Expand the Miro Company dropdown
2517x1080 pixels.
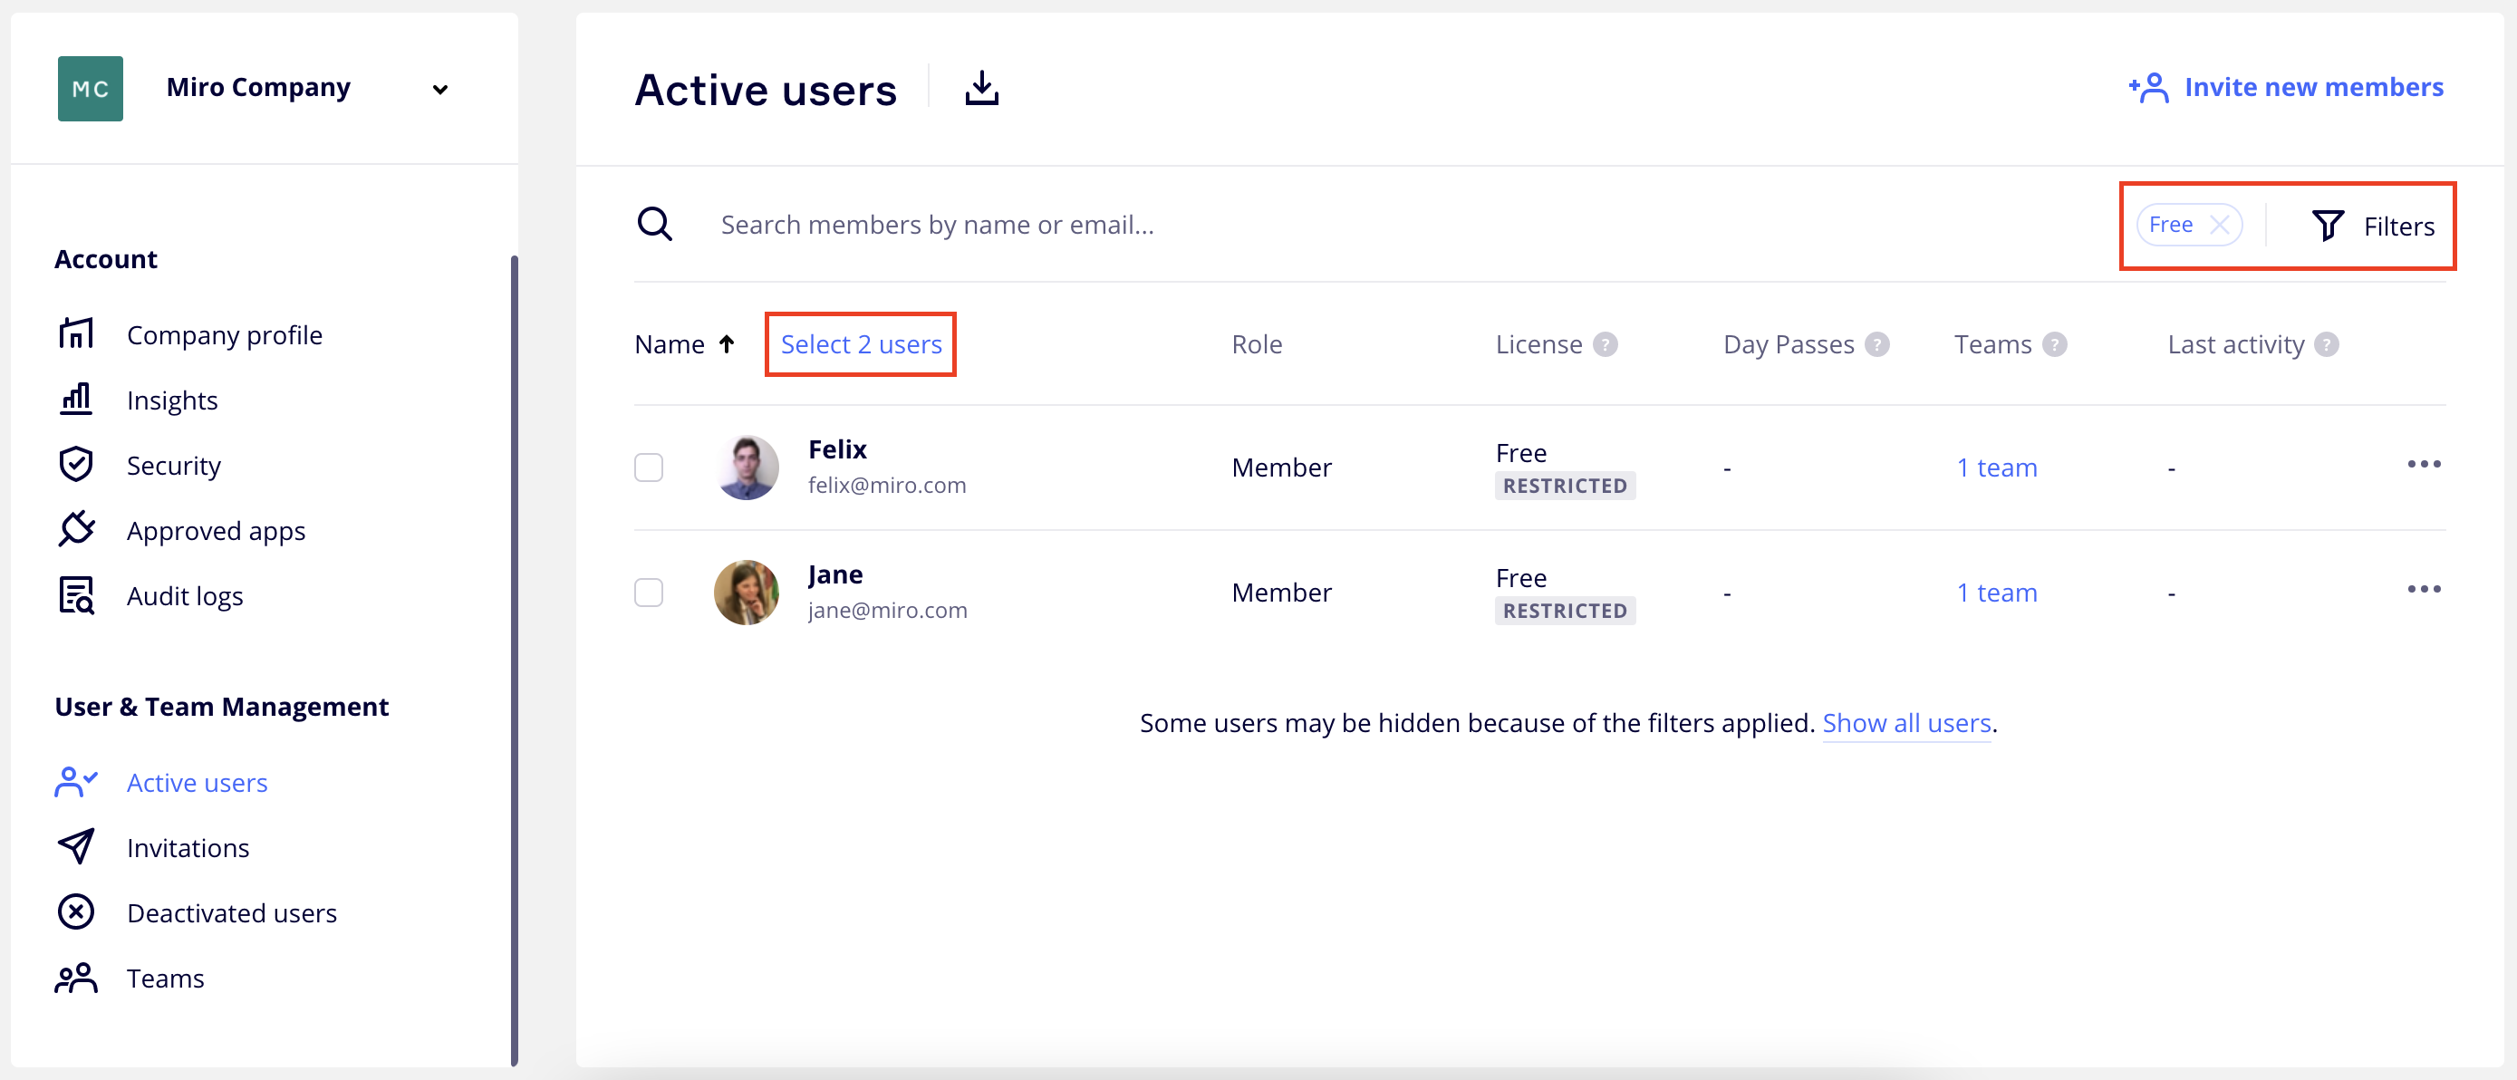click(x=439, y=88)
